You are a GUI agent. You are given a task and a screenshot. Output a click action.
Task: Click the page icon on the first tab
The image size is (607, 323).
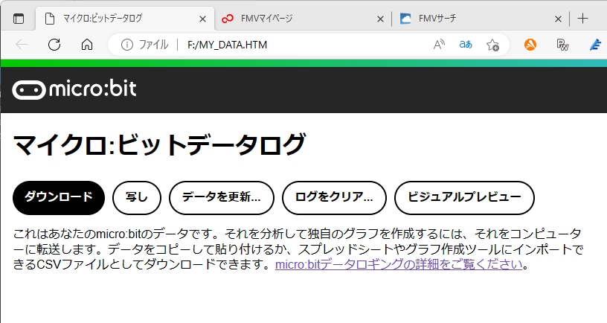point(50,19)
